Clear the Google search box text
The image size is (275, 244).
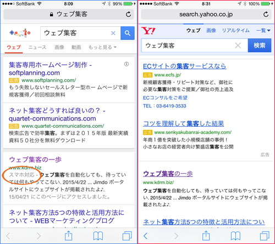(113, 33)
